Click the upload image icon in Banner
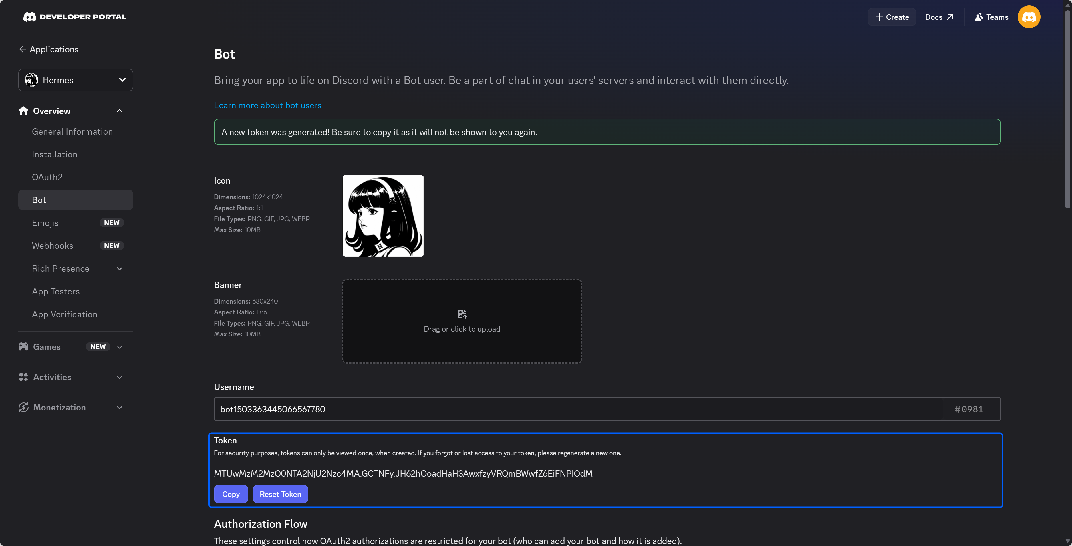 pyautogui.click(x=462, y=314)
